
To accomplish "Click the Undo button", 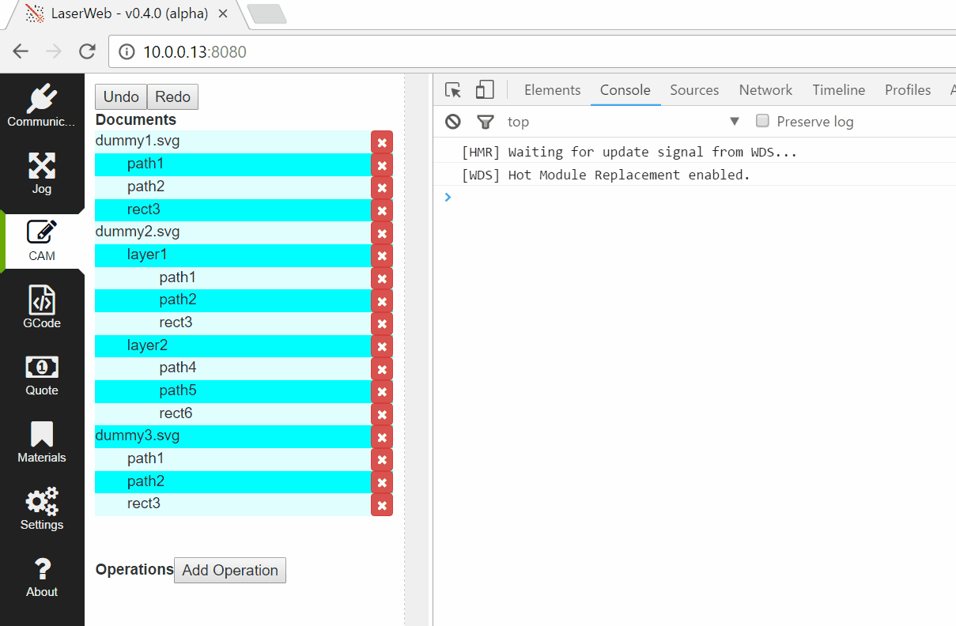I will coord(121,96).
